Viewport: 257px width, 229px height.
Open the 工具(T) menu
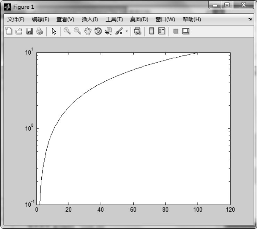click(x=114, y=19)
